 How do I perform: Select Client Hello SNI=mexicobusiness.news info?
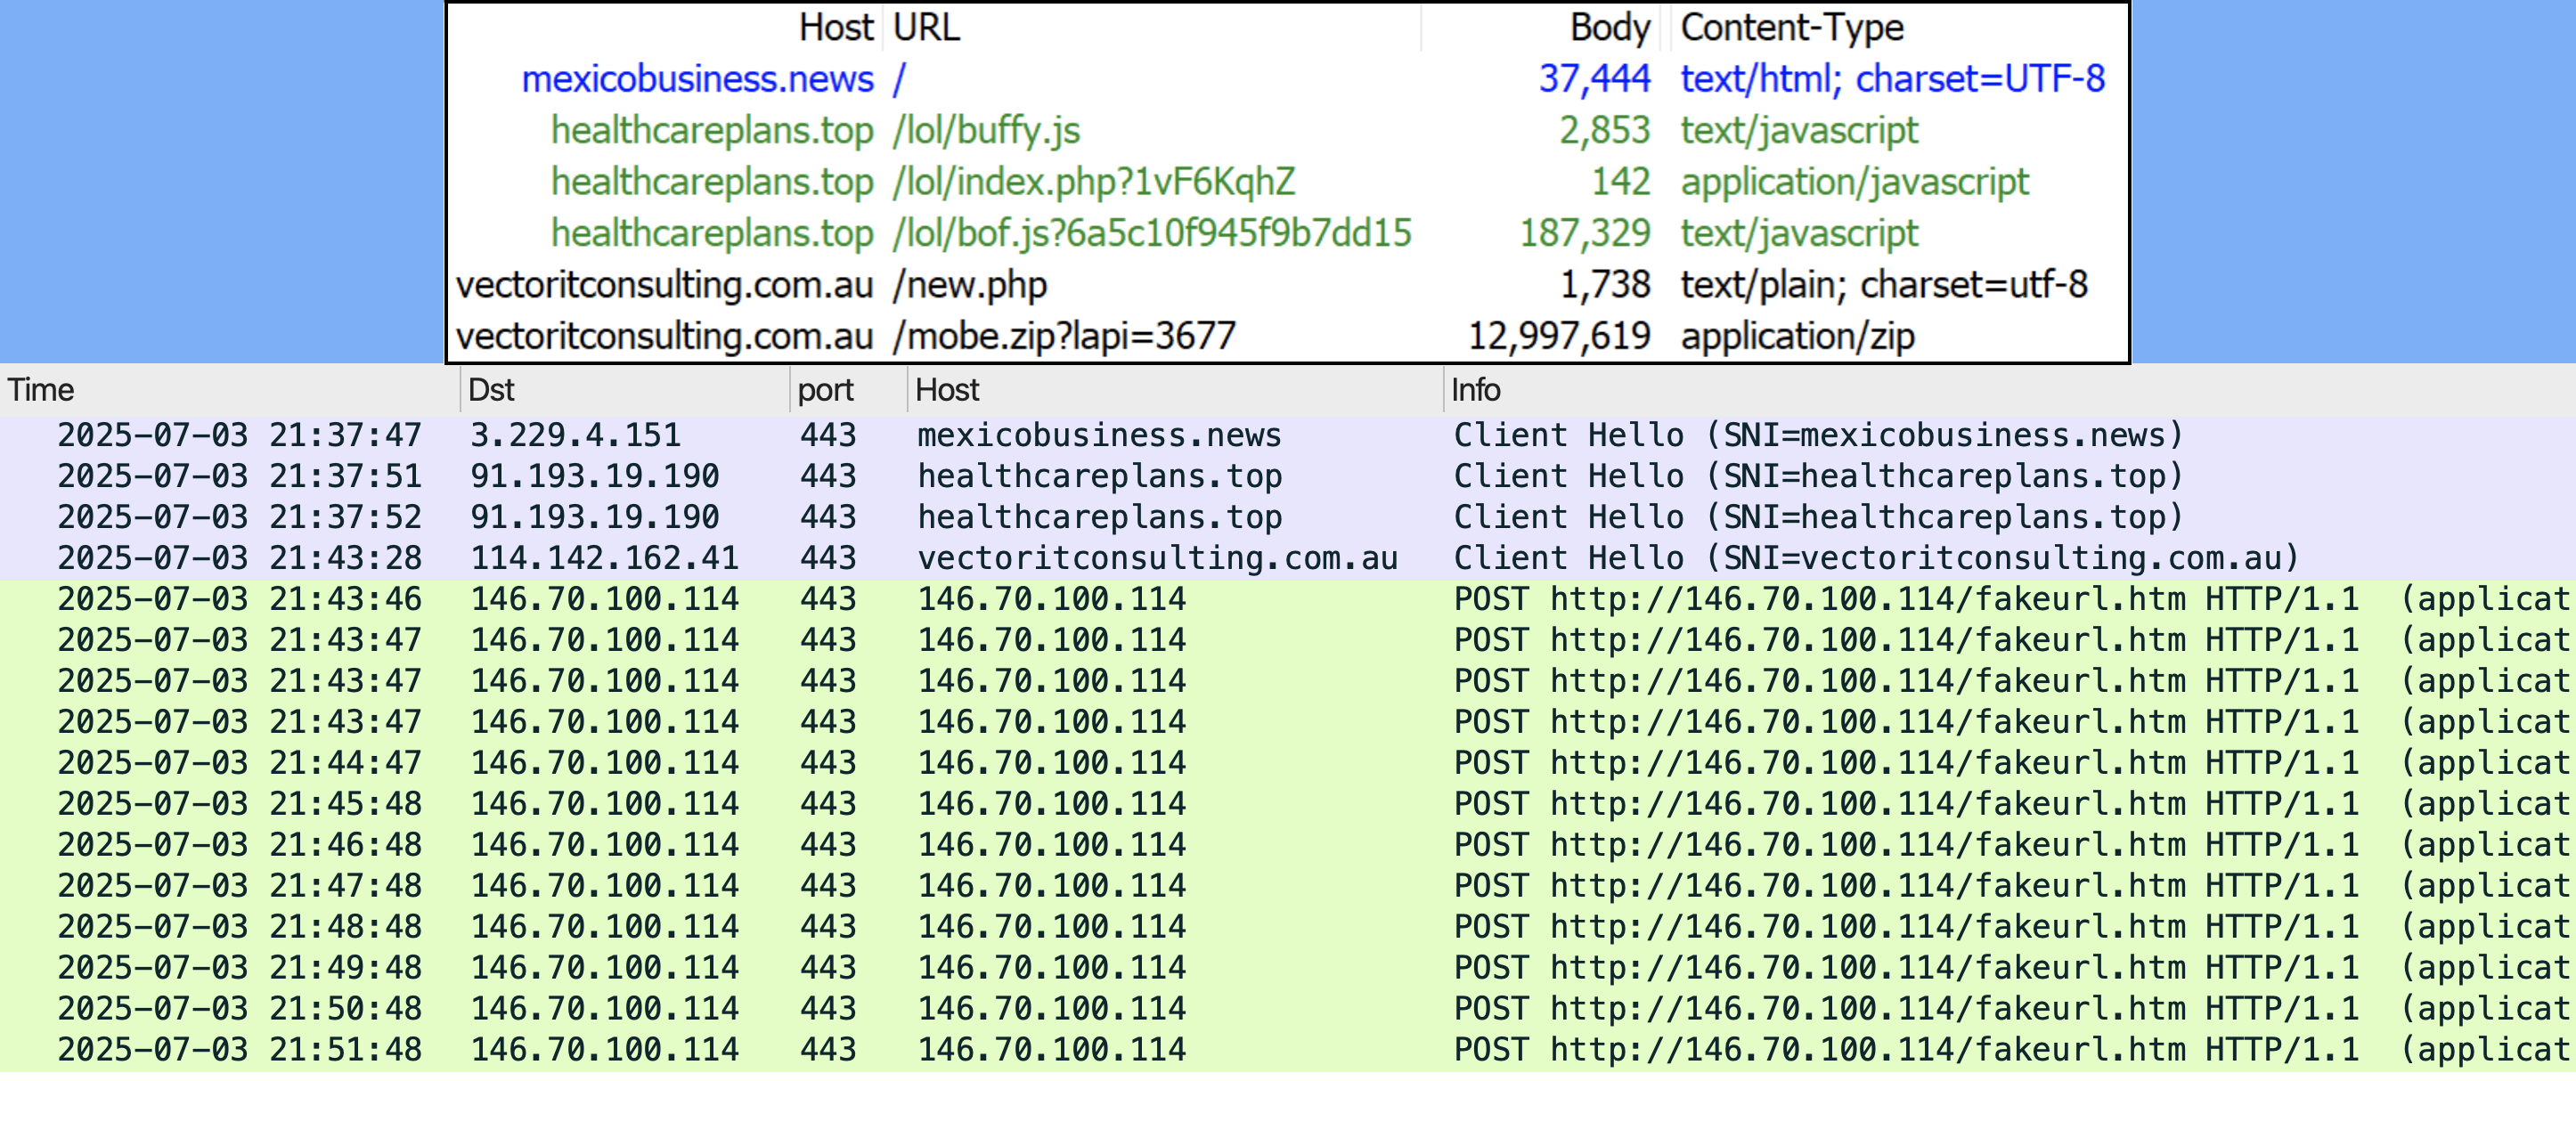click(1817, 435)
